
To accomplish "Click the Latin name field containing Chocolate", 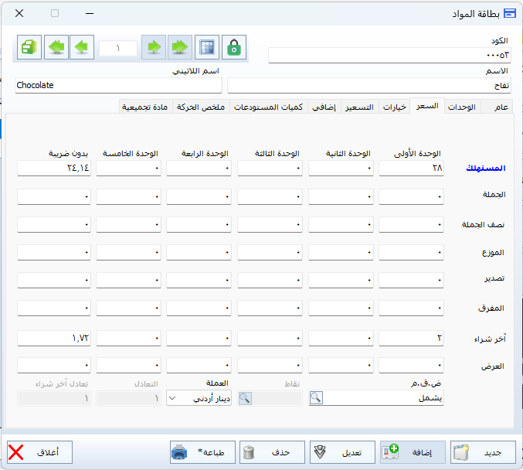I will pos(118,86).
